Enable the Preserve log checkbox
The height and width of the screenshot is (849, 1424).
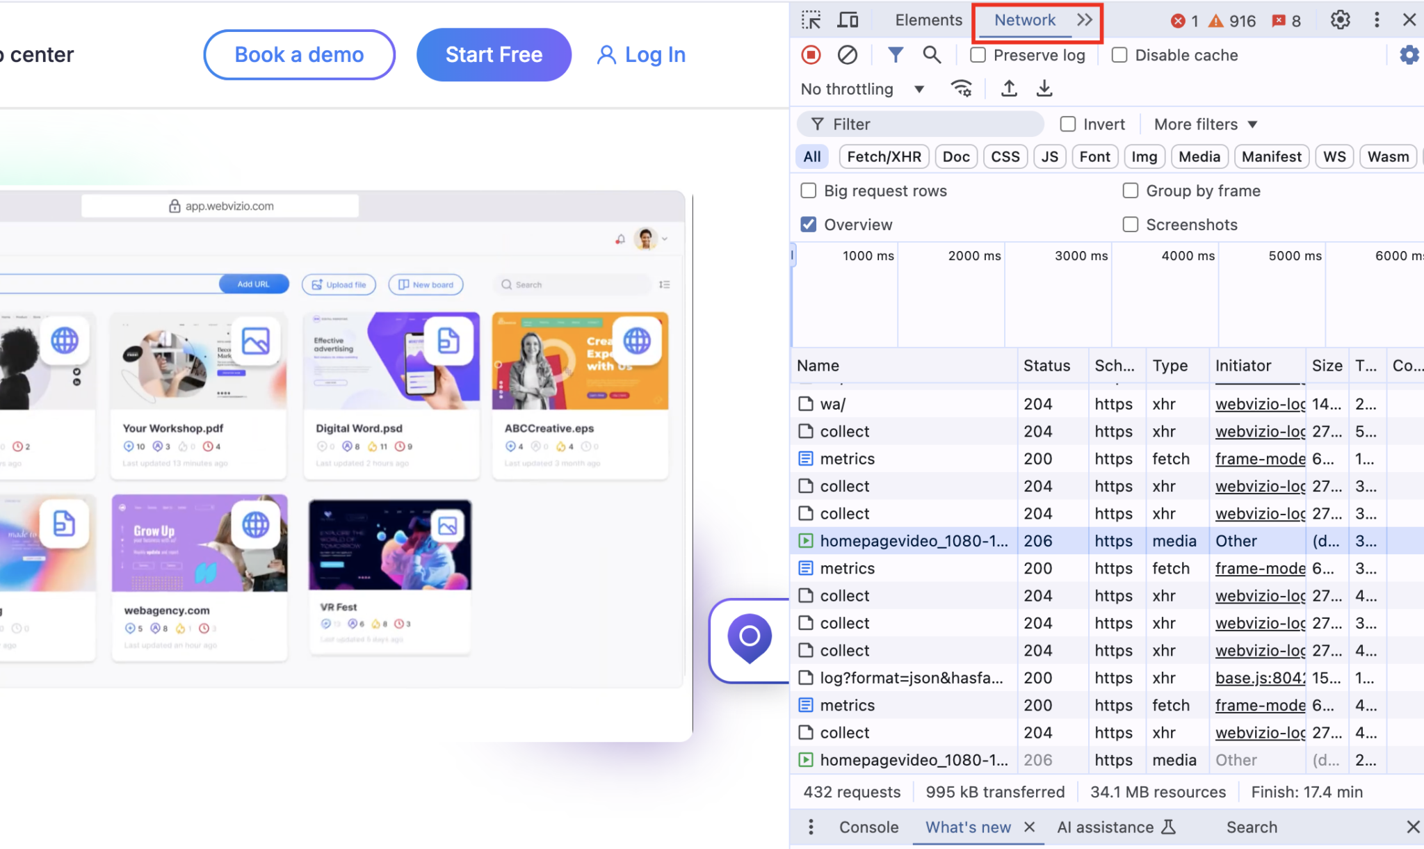click(978, 54)
